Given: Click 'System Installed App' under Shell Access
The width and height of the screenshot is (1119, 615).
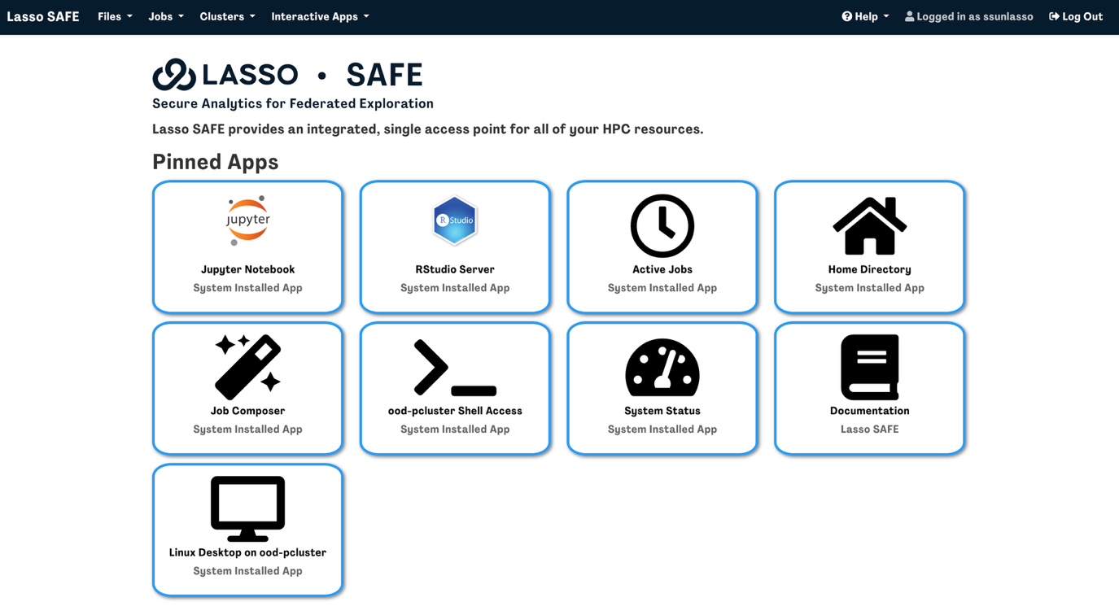Looking at the screenshot, I should click(455, 430).
